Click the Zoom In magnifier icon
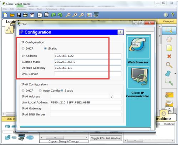Screen dimensions: 178x145 [x=68, y=15]
